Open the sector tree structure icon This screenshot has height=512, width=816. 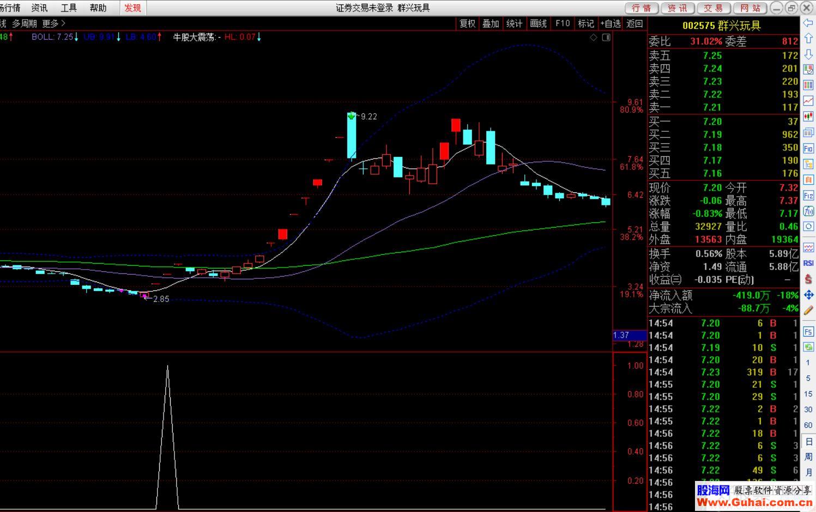point(808,164)
